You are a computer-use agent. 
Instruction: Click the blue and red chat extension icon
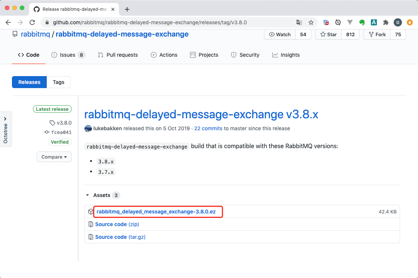tap(326, 22)
